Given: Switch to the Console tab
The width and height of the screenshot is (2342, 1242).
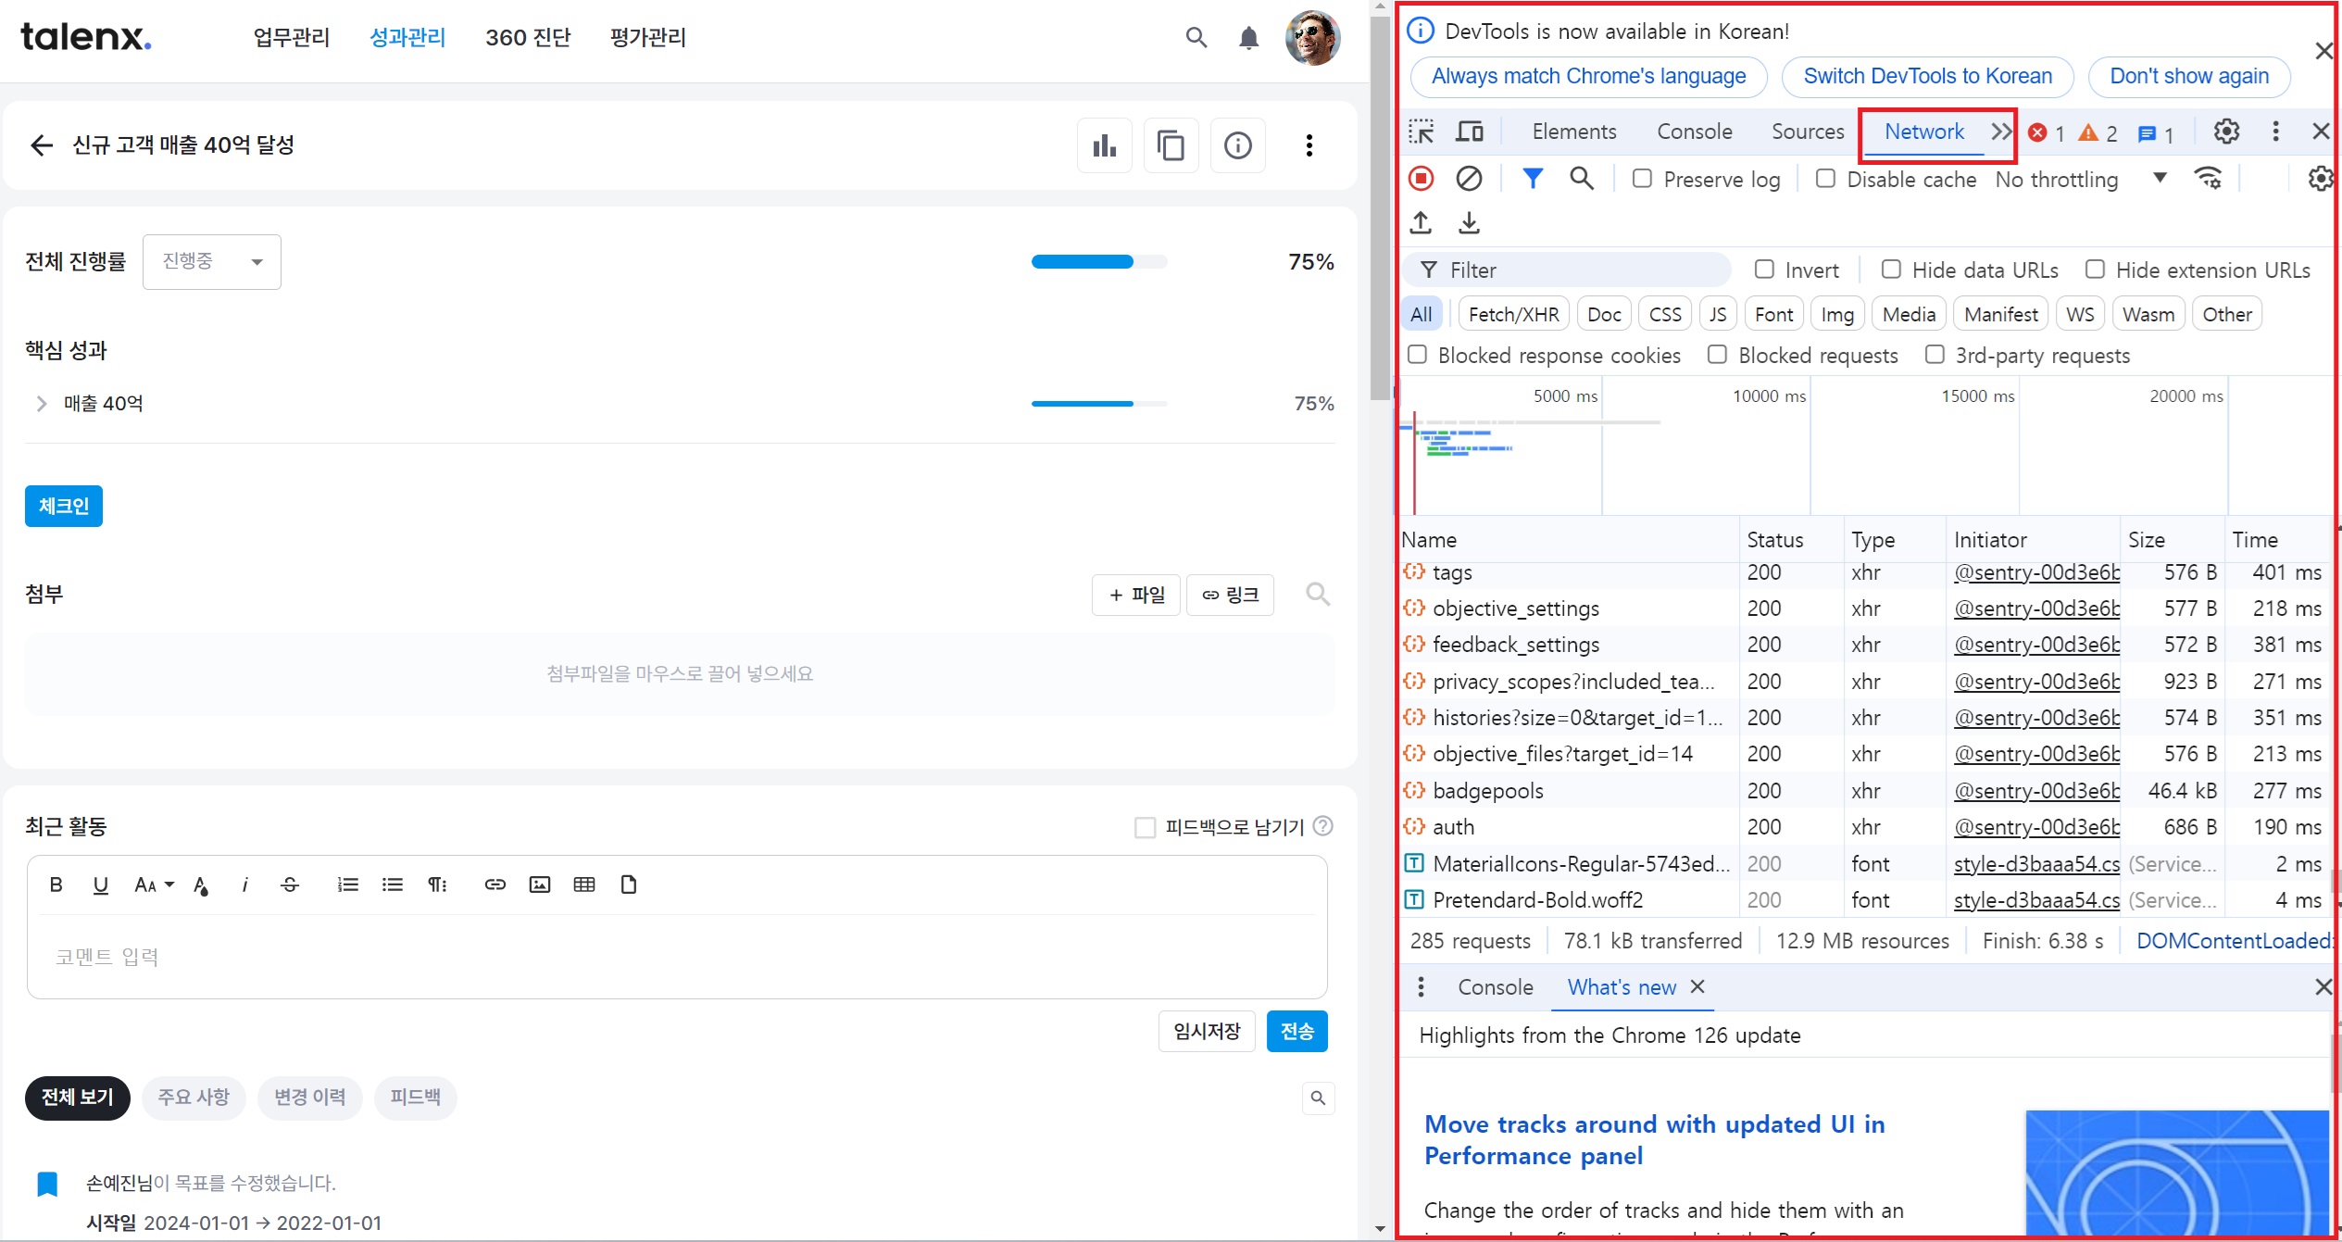Looking at the screenshot, I should 1694,132.
